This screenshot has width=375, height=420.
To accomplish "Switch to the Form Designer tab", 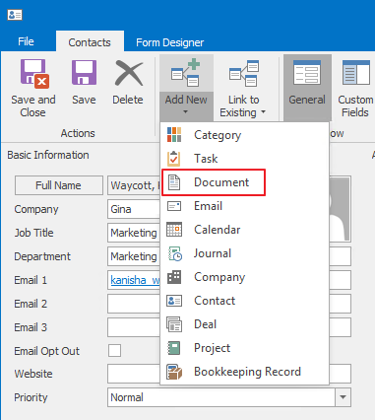I will tap(169, 42).
